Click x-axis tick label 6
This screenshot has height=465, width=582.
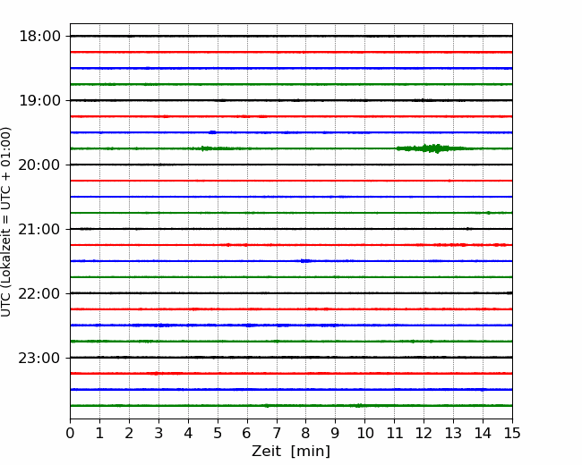tap(247, 433)
